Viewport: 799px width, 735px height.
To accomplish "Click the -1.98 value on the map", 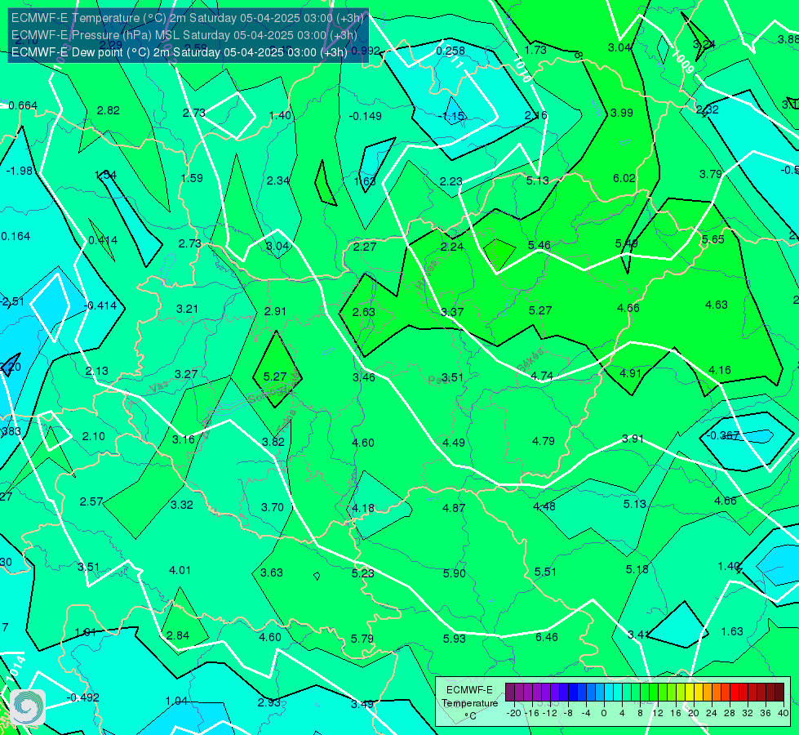I will point(20,171).
